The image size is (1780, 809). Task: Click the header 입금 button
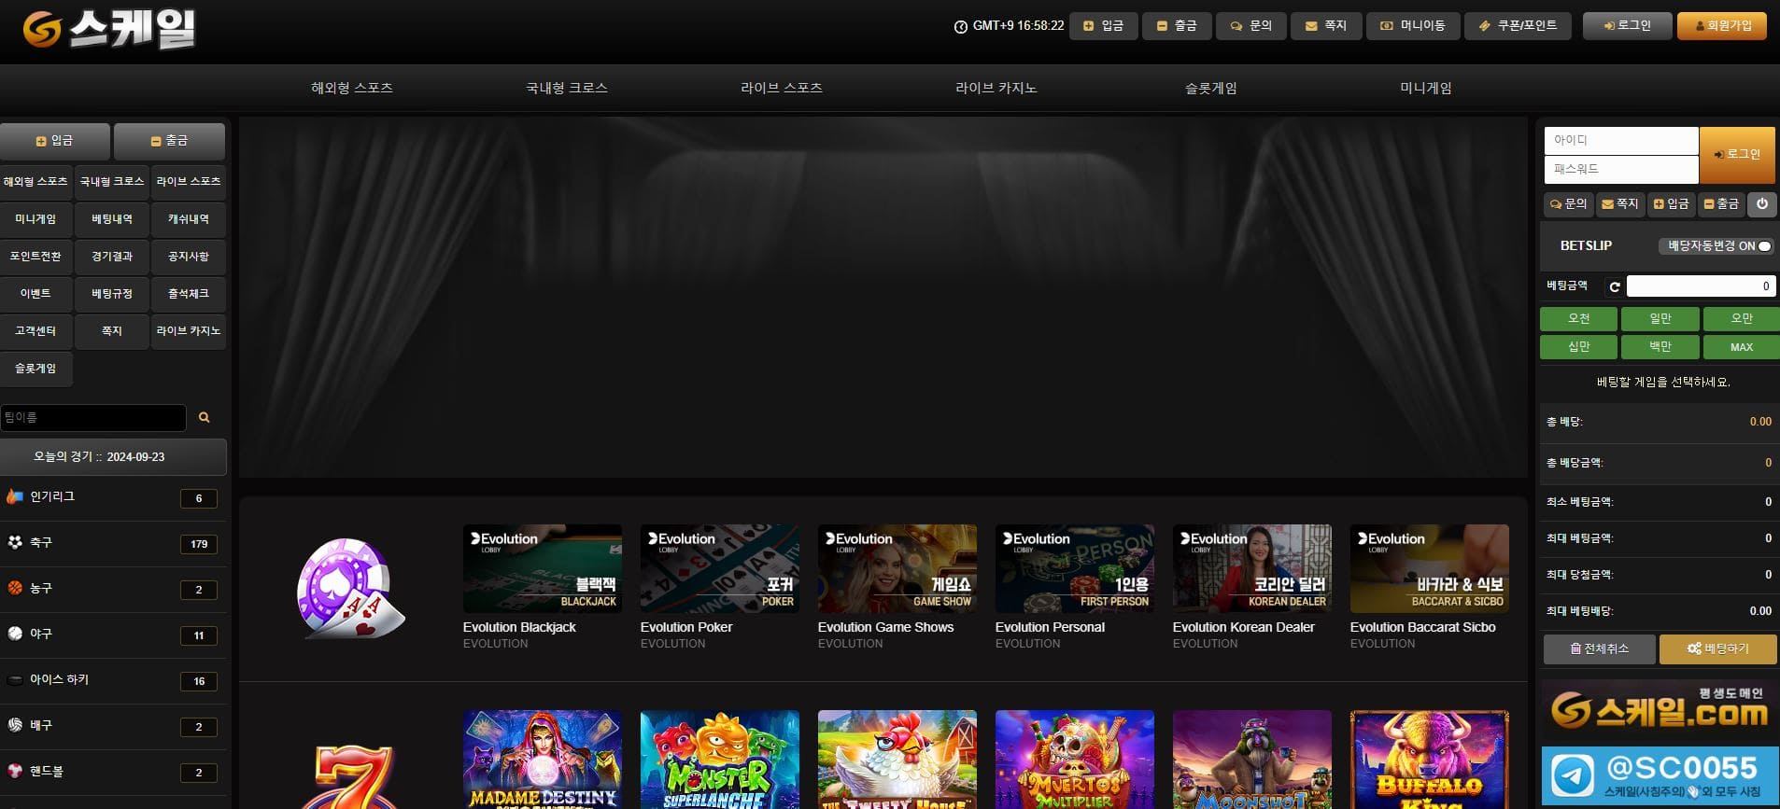1103,26
